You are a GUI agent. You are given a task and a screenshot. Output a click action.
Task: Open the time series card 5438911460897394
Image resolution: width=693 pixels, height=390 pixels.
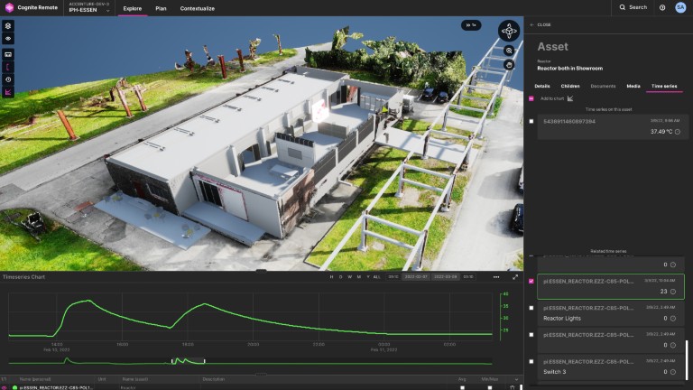point(613,126)
